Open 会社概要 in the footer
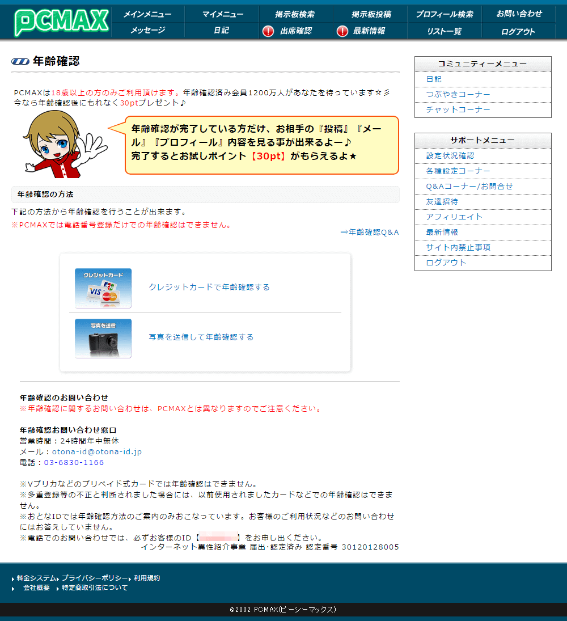The width and height of the screenshot is (567, 621). click(x=36, y=588)
